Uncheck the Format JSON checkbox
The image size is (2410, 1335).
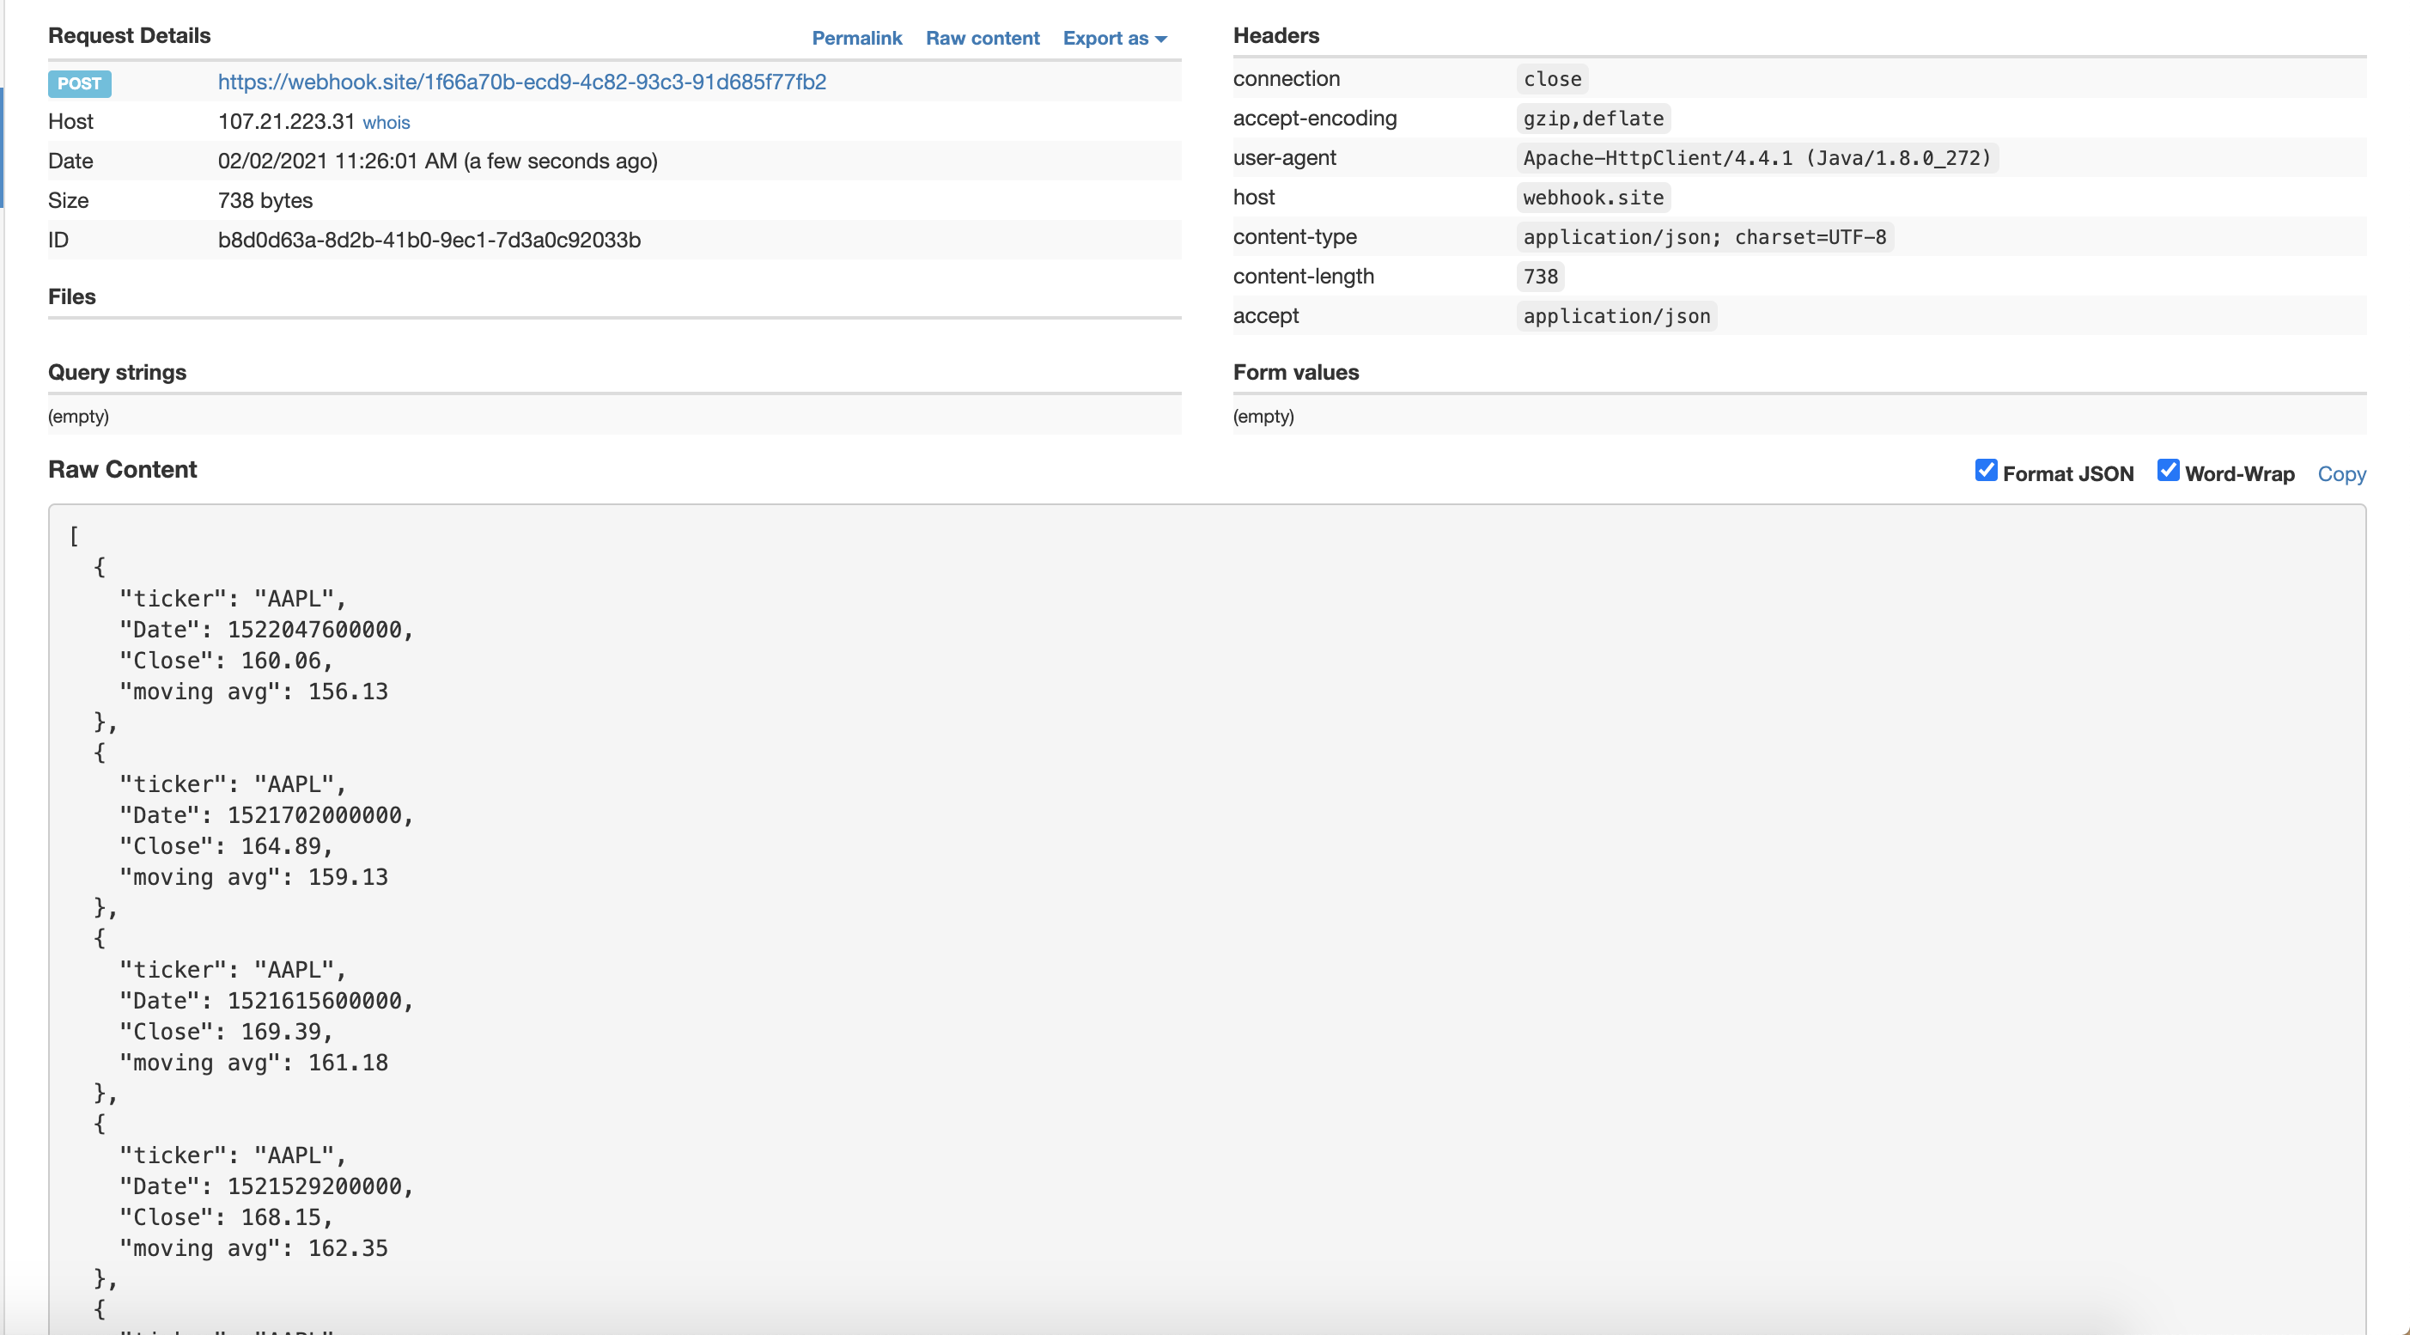click(1985, 471)
